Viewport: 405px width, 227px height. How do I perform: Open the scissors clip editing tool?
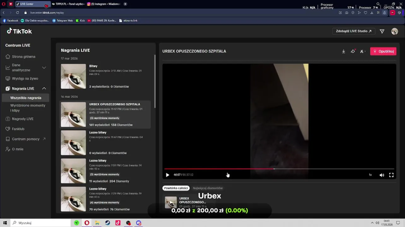point(362,51)
